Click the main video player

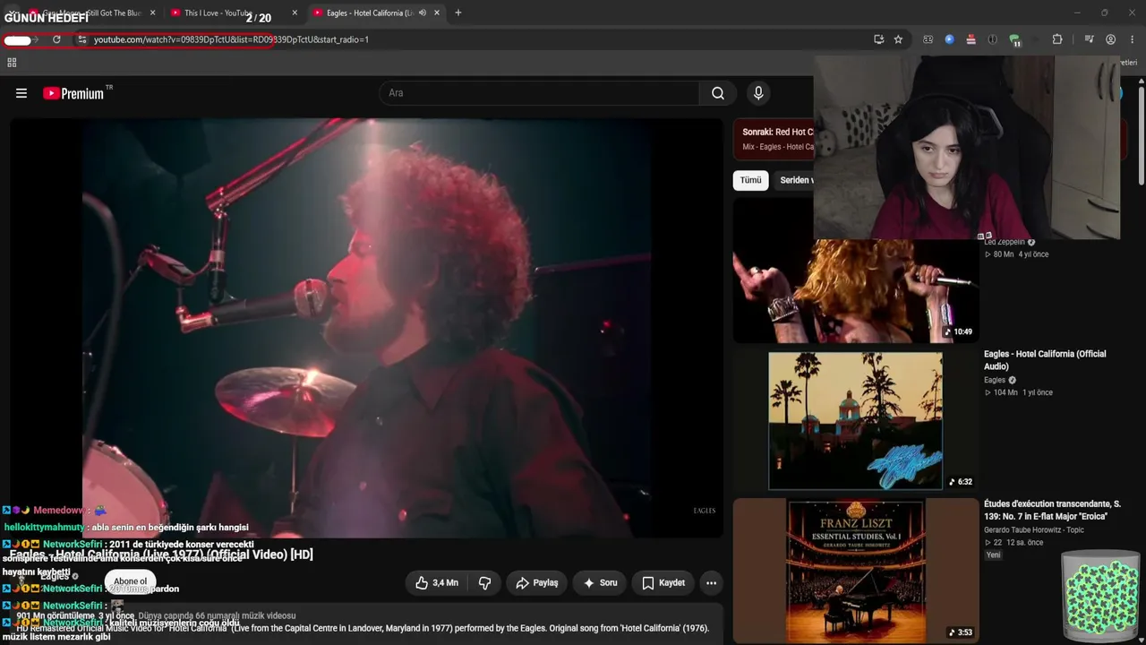[366, 328]
